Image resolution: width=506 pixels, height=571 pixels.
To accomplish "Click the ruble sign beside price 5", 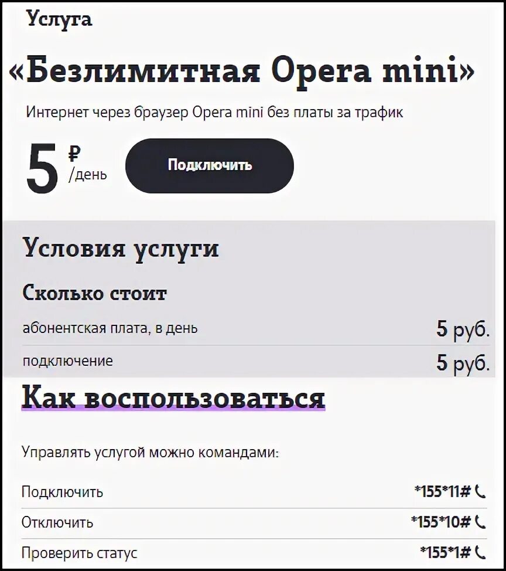I will [74, 154].
